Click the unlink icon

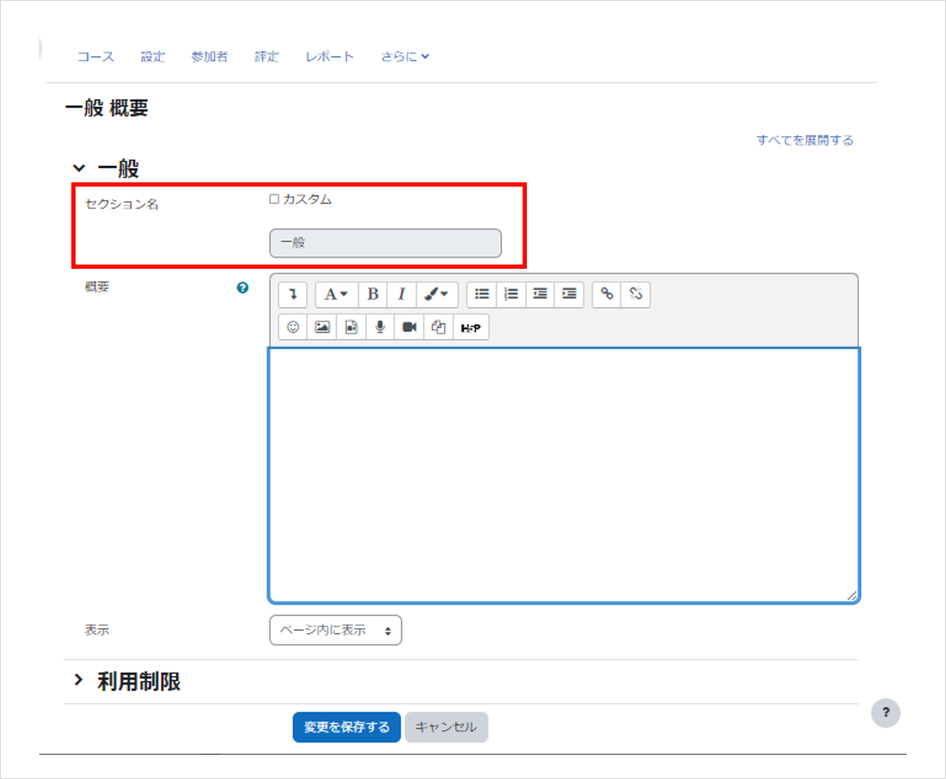point(636,294)
